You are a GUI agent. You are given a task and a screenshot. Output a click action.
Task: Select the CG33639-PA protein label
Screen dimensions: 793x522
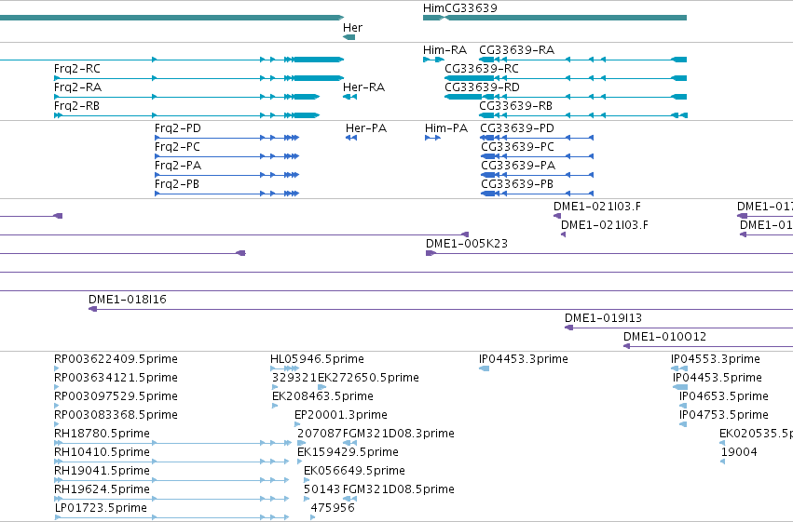(518, 166)
